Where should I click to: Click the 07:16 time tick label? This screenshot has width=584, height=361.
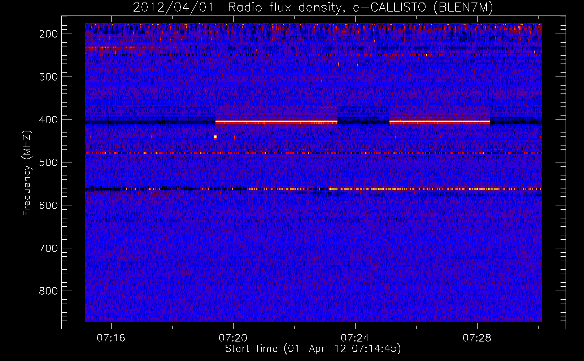111,338
